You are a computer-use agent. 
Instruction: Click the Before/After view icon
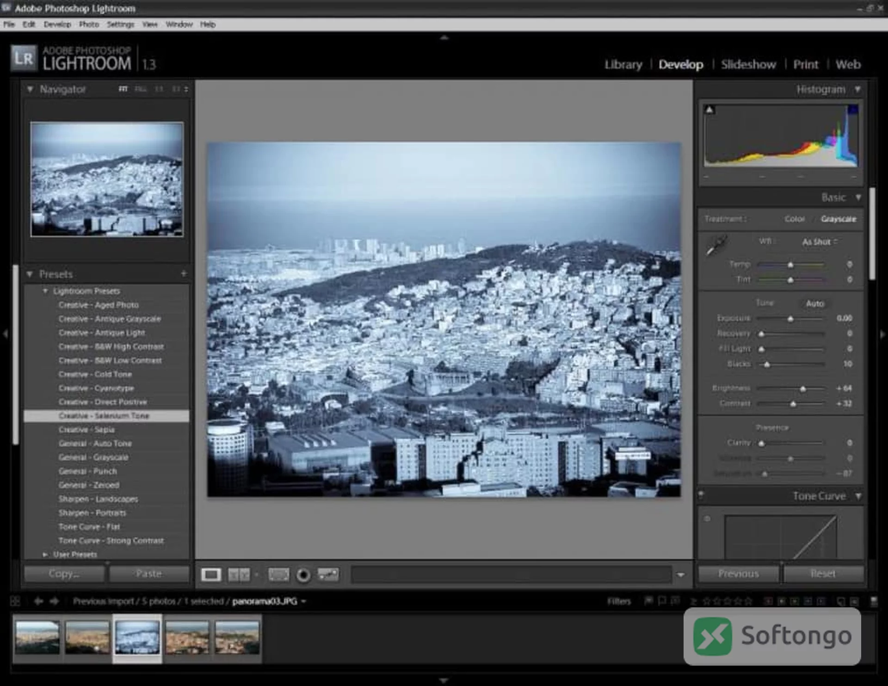click(x=239, y=575)
